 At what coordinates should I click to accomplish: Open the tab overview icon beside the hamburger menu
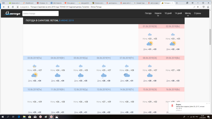point(187,3)
